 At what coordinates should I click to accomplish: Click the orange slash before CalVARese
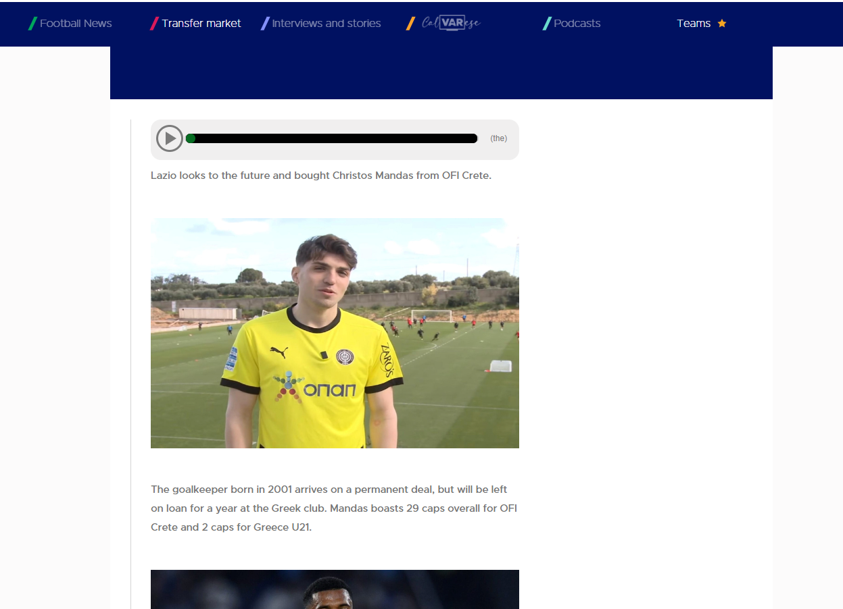point(410,24)
